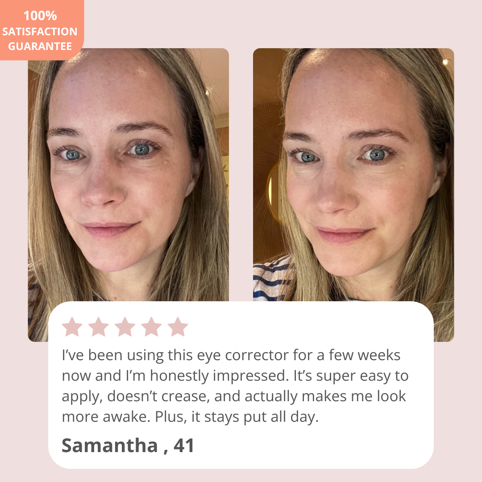This screenshot has height=482, width=482.
Task: Click the 'honestly impressed' review line
Action: [x=235, y=376]
